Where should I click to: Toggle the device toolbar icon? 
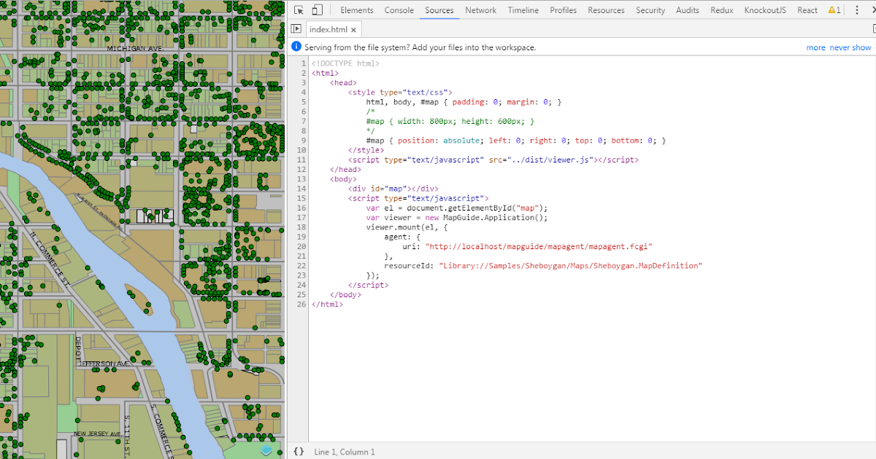click(318, 10)
